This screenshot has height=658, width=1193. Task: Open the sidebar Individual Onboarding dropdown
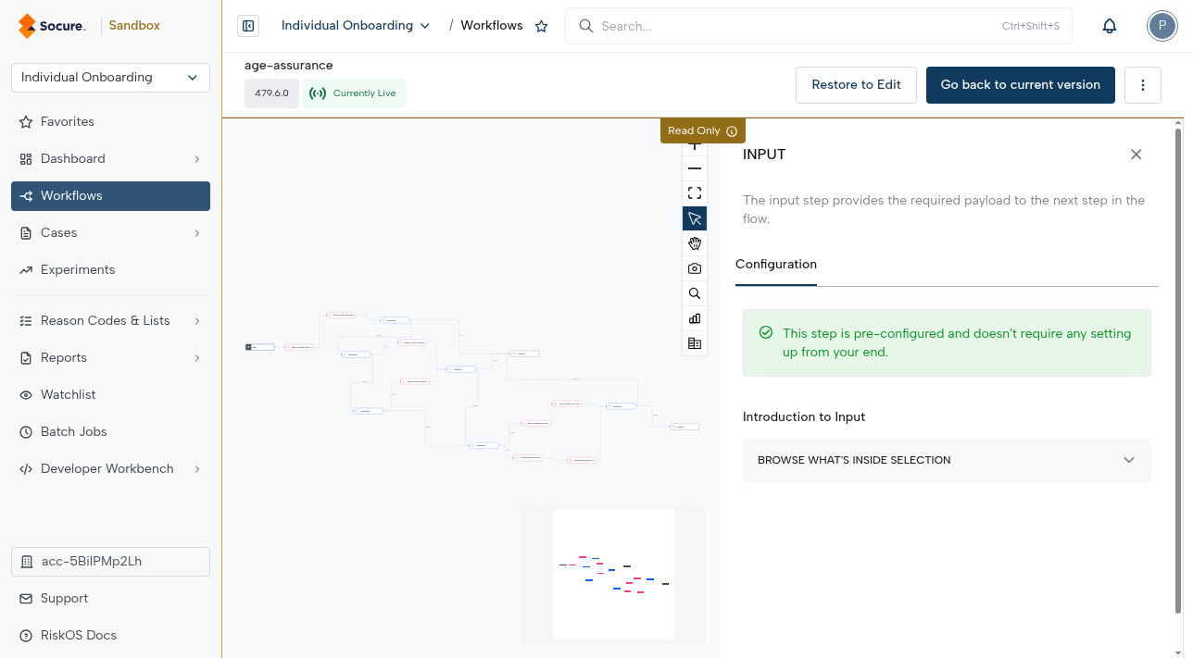pyautogui.click(x=110, y=78)
